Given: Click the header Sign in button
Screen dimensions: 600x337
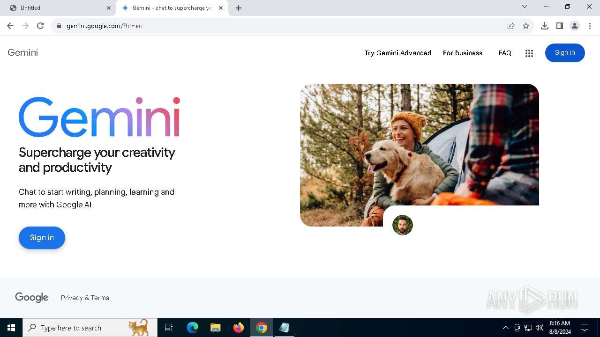Looking at the screenshot, I should click(565, 53).
